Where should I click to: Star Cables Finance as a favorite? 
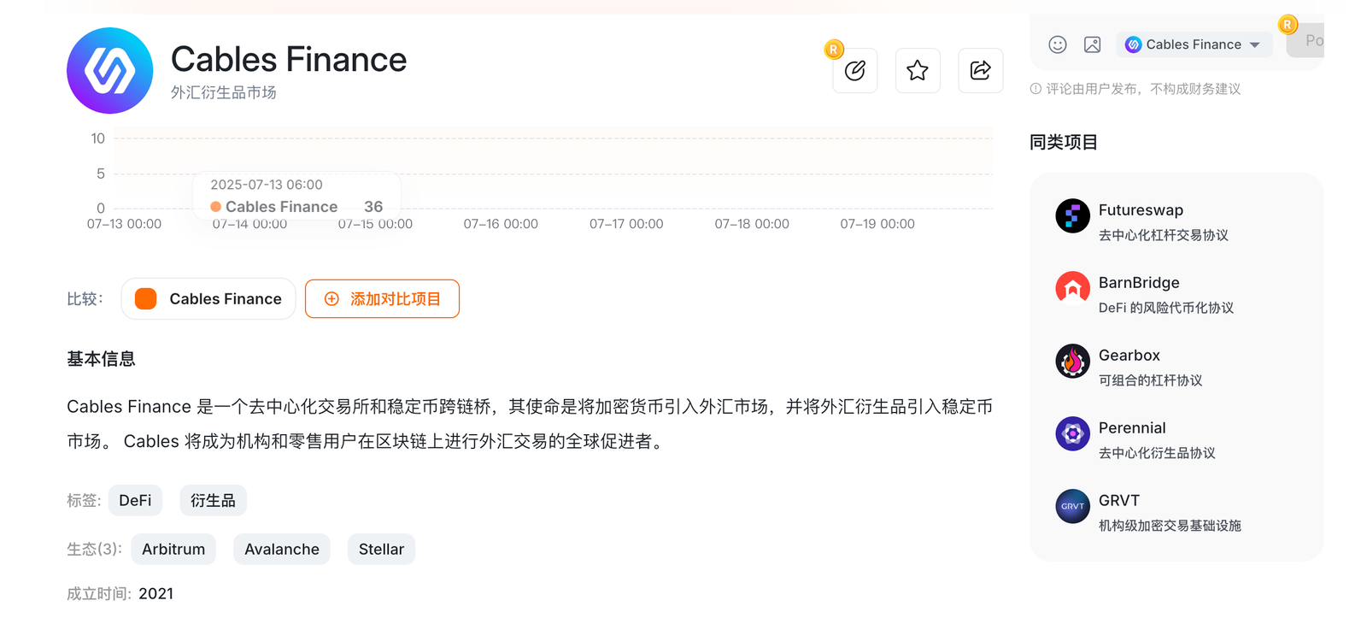[918, 71]
